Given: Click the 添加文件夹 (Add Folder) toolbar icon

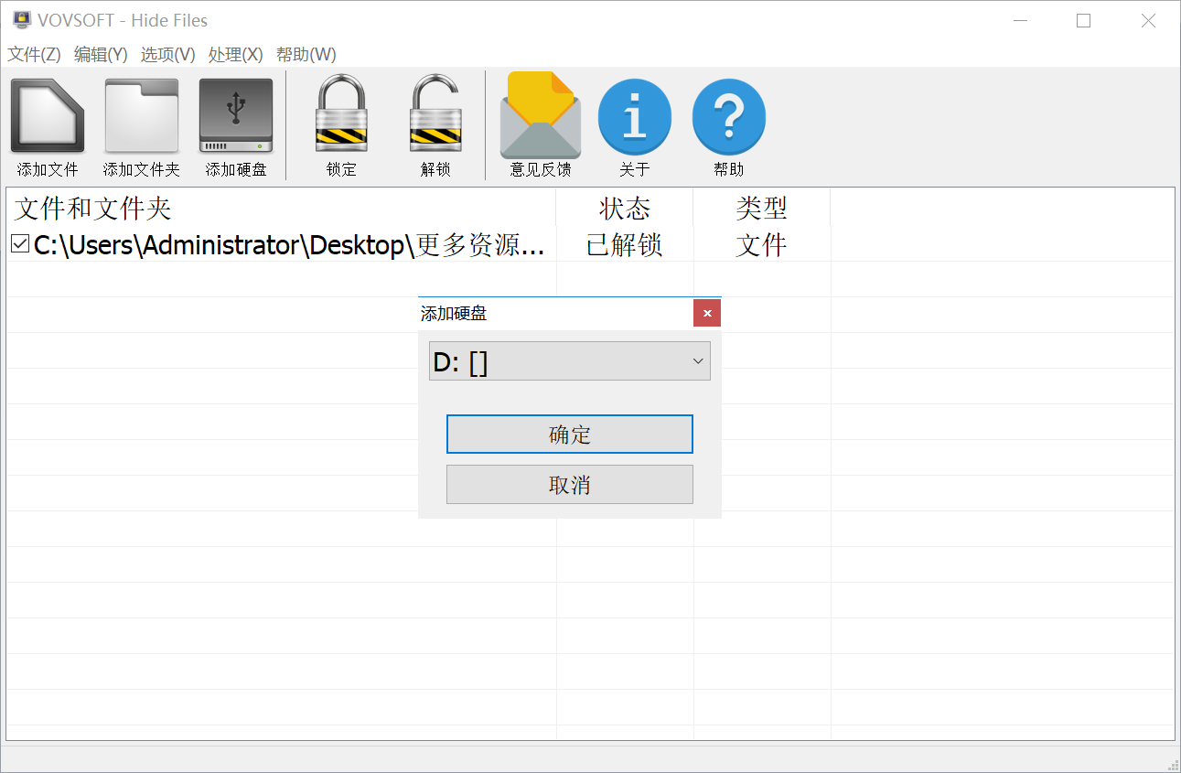Looking at the screenshot, I should click(142, 115).
